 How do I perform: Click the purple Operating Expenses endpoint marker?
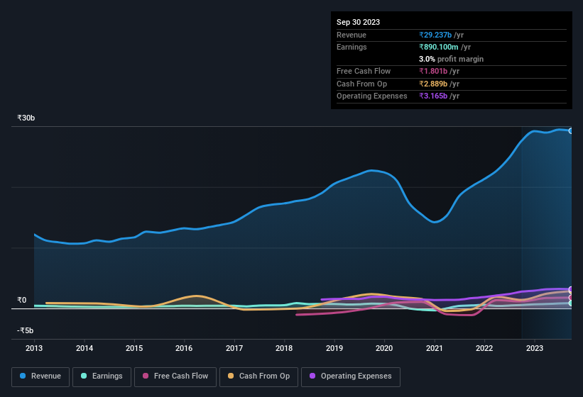[571, 289]
